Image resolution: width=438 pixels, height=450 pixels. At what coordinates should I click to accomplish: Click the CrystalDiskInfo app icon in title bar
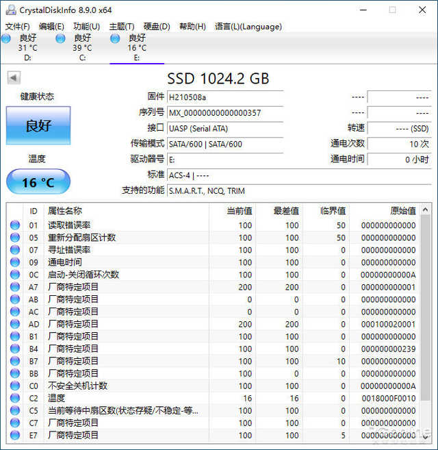point(11,10)
